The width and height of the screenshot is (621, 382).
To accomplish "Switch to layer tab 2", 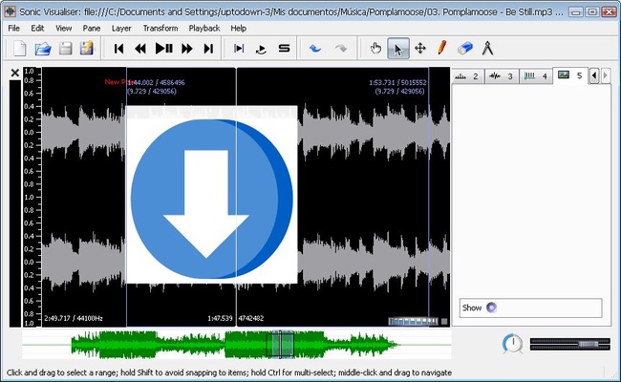I will point(467,76).
